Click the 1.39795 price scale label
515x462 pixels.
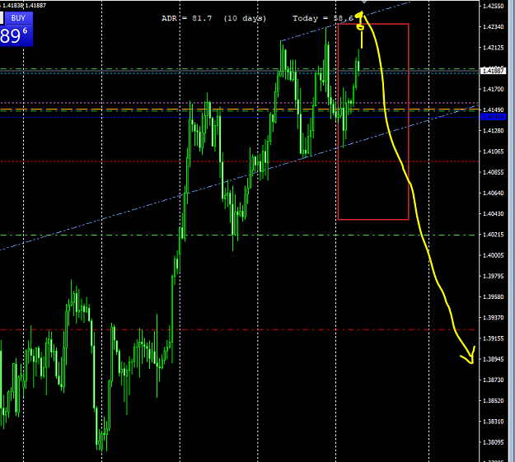[494, 276]
